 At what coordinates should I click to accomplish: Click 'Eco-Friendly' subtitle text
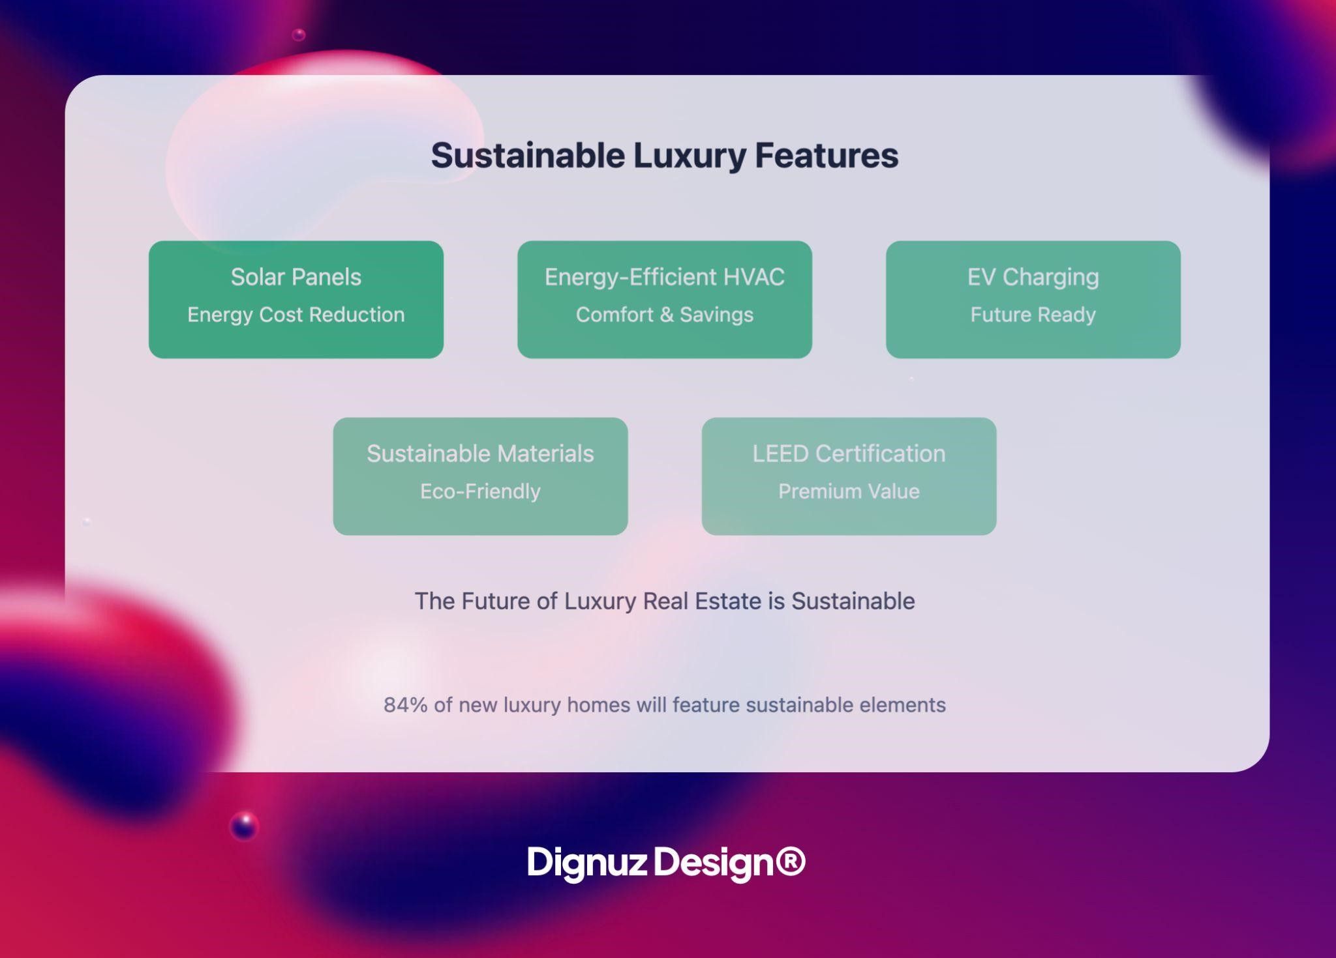tap(481, 491)
